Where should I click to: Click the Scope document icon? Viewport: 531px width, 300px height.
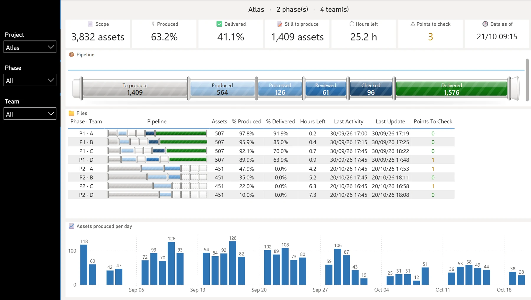tap(90, 24)
